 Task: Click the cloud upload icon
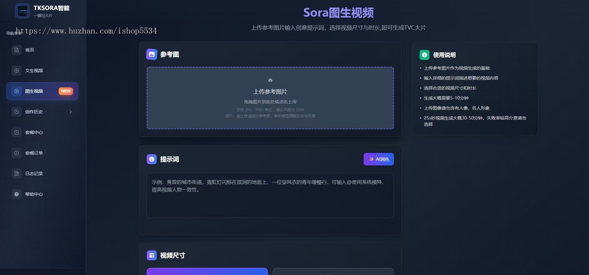click(270, 80)
